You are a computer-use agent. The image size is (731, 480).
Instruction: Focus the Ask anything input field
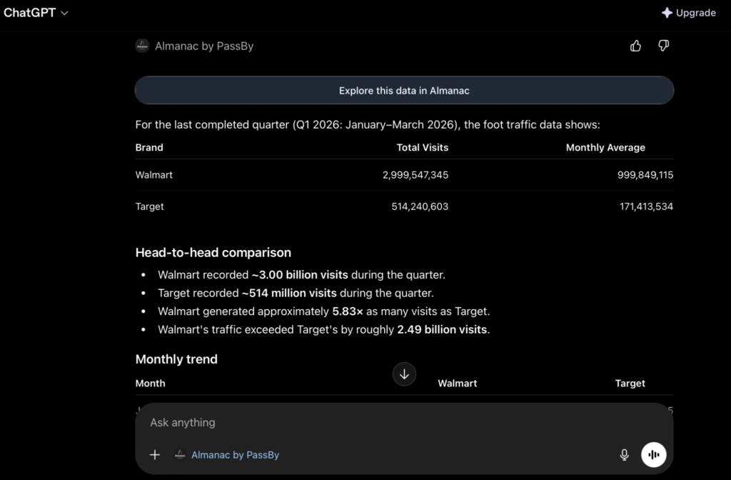404,423
